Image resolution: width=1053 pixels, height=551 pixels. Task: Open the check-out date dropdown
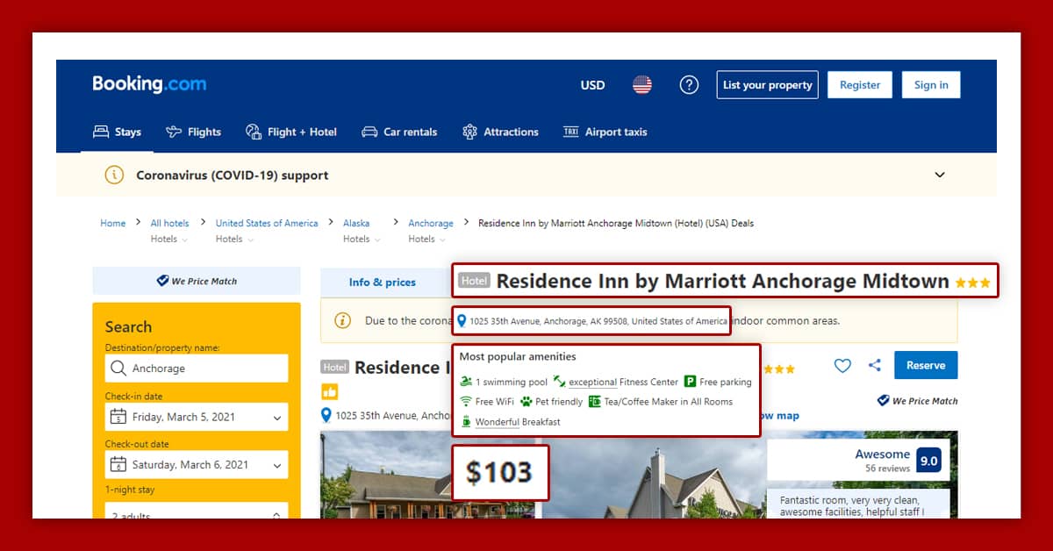pos(197,465)
